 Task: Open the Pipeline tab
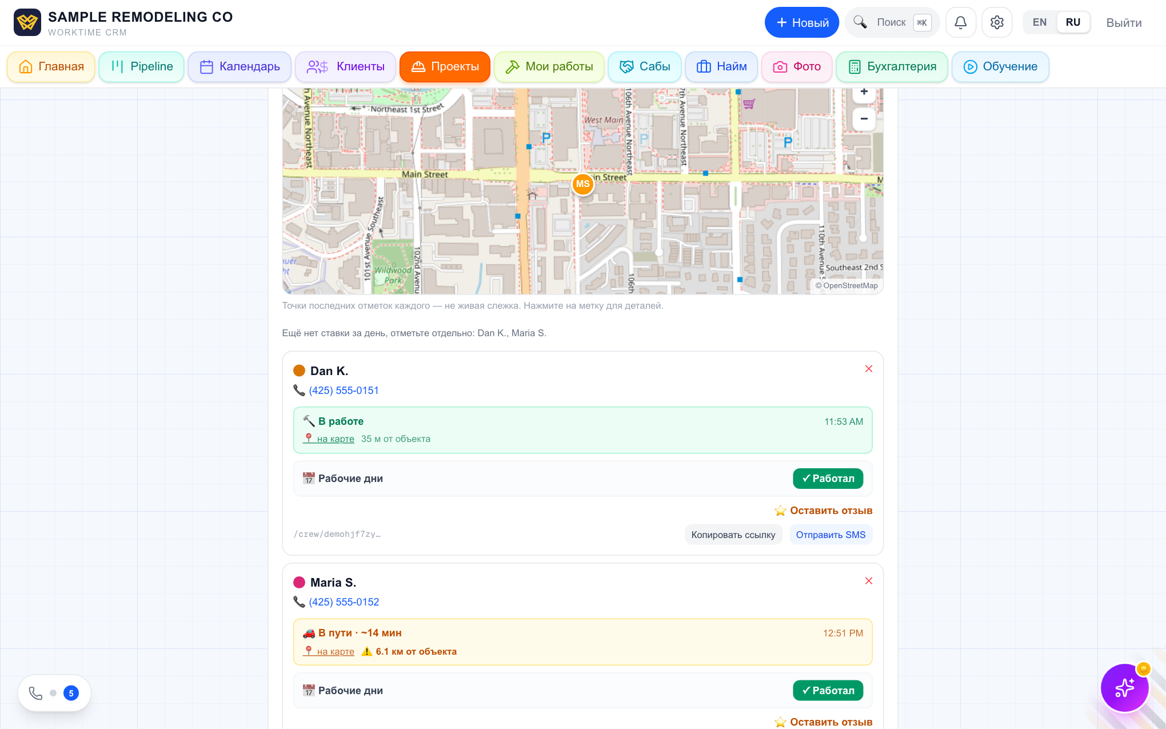[141, 67]
